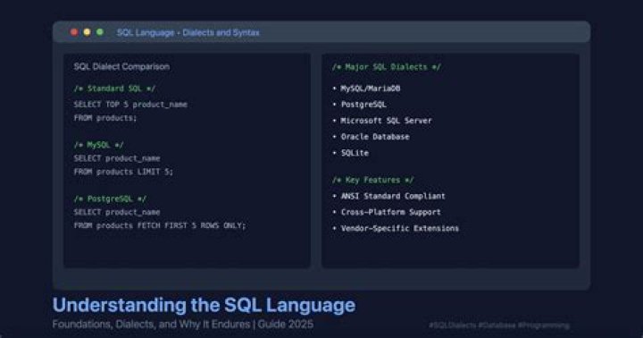Click the red close dot
Viewport: 643px width, 338px height.
point(74,32)
